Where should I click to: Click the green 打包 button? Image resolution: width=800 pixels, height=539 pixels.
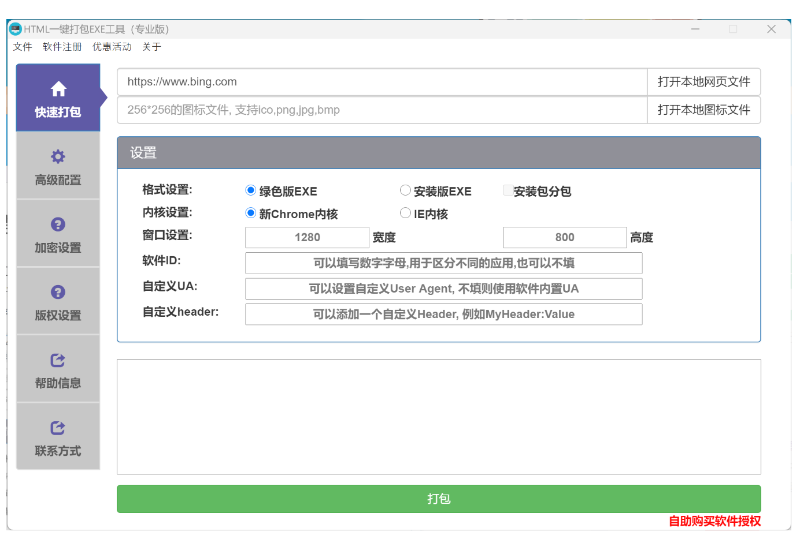[439, 499]
